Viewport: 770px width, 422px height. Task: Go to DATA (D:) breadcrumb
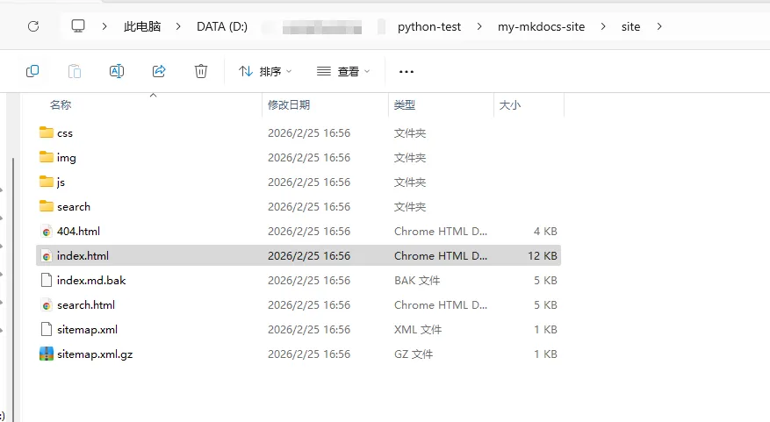pos(222,26)
